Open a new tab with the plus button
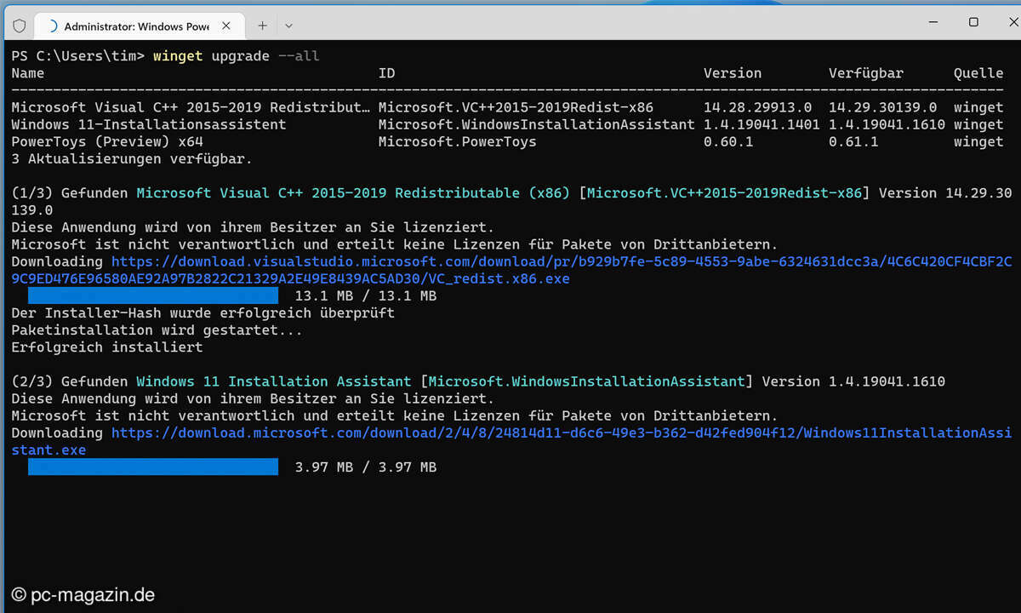 click(x=262, y=26)
